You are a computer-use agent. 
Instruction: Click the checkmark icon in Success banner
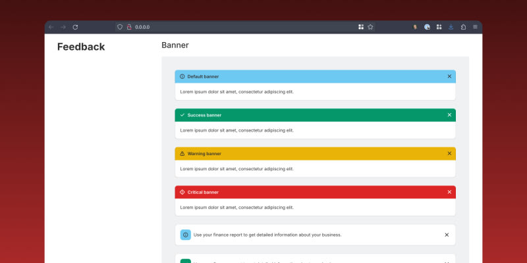point(182,115)
